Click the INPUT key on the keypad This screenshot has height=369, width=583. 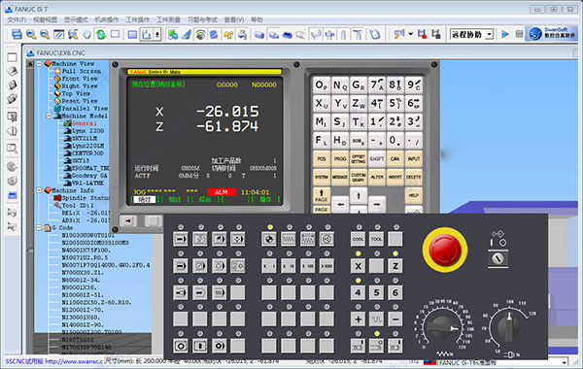click(x=414, y=159)
